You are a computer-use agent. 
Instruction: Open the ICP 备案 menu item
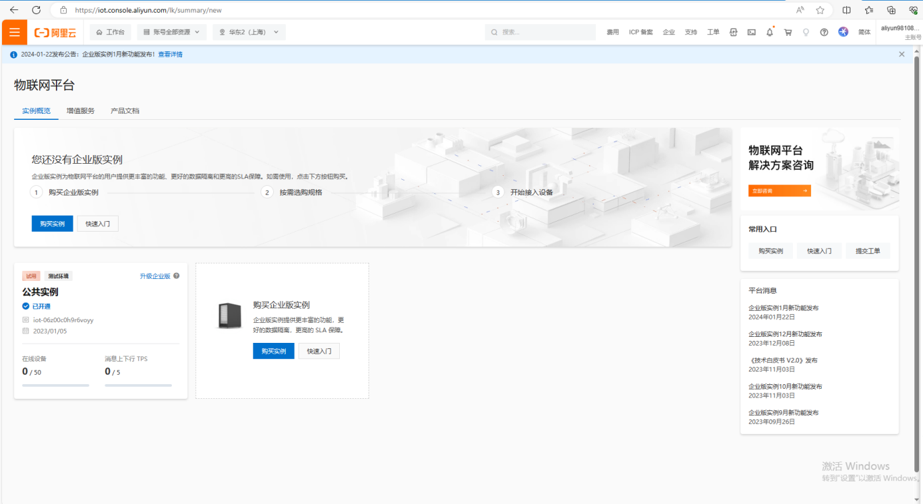[641, 32]
